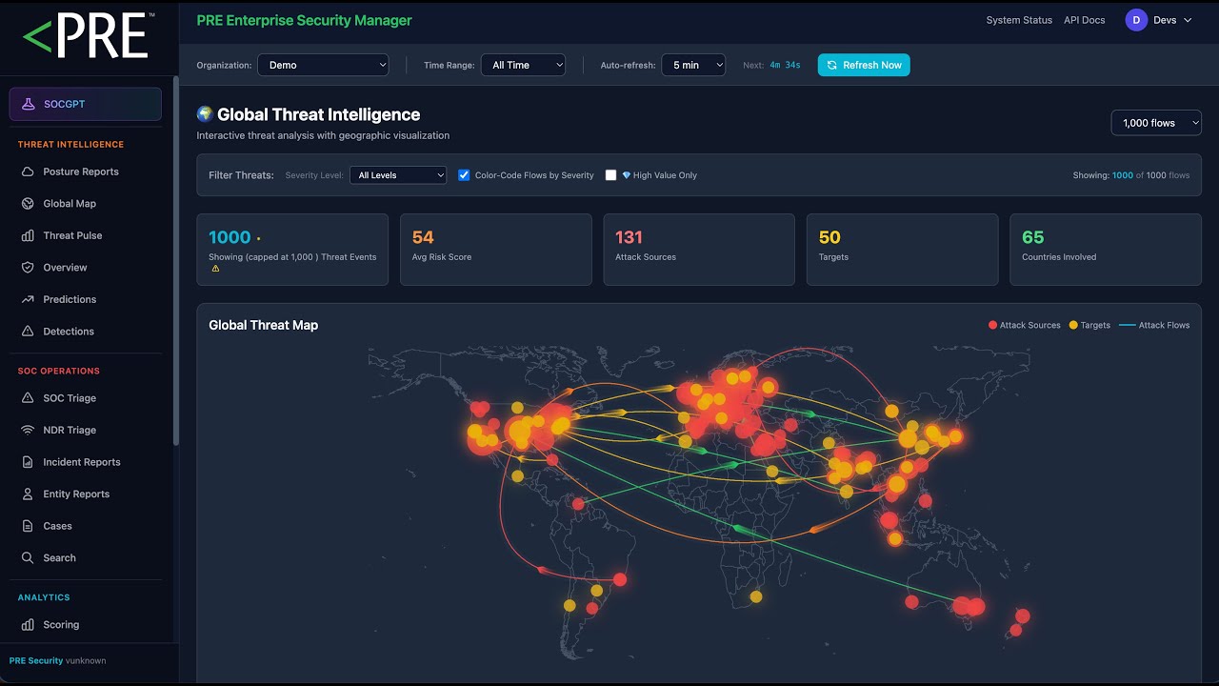Open SOCGPT in the sidebar
This screenshot has width=1219, height=686.
coord(86,104)
